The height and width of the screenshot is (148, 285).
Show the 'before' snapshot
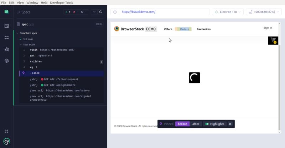pos(182,124)
